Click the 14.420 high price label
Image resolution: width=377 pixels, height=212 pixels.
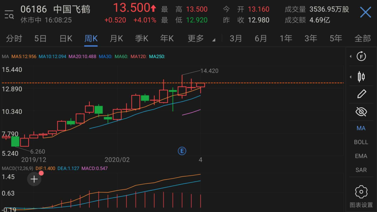click(209, 71)
